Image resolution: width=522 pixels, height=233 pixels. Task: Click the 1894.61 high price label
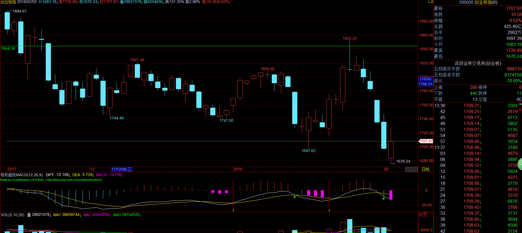coord(20,11)
